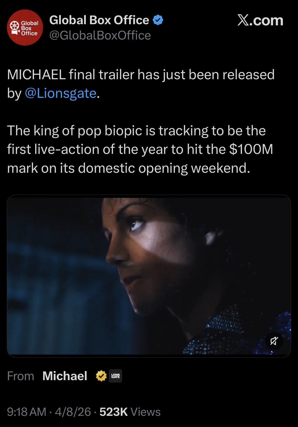
Task: Follow the @Lionsgate mention link
Action: pos(61,93)
